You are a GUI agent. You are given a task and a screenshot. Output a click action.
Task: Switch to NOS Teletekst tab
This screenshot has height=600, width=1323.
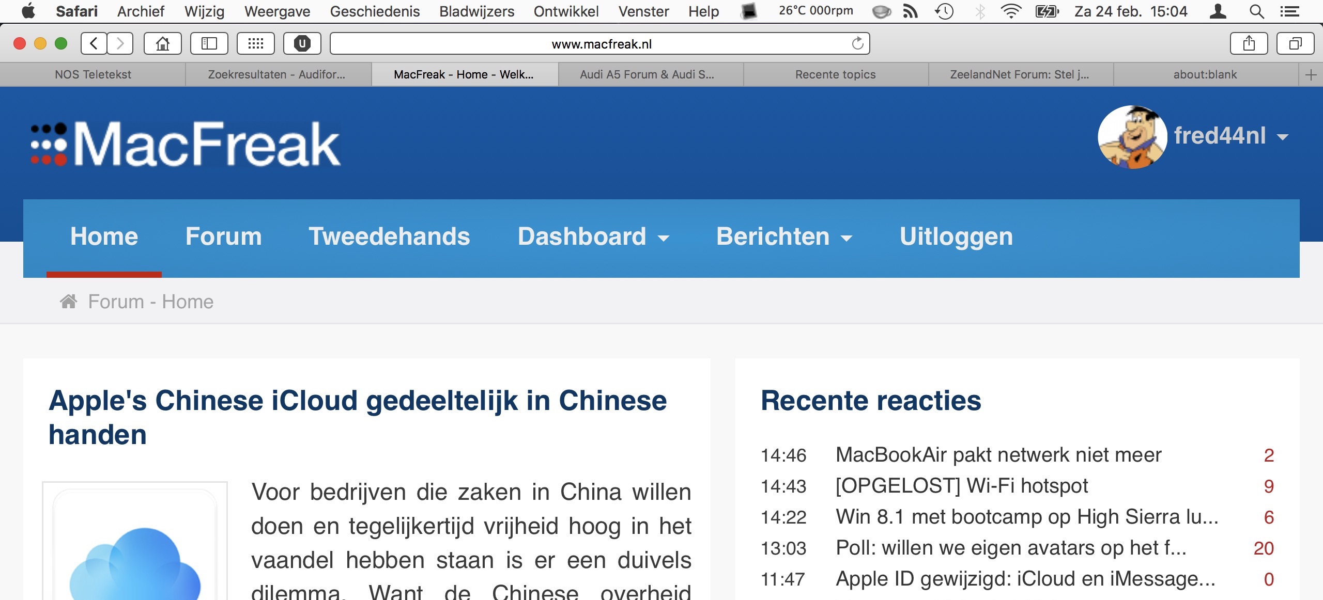(x=93, y=75)
